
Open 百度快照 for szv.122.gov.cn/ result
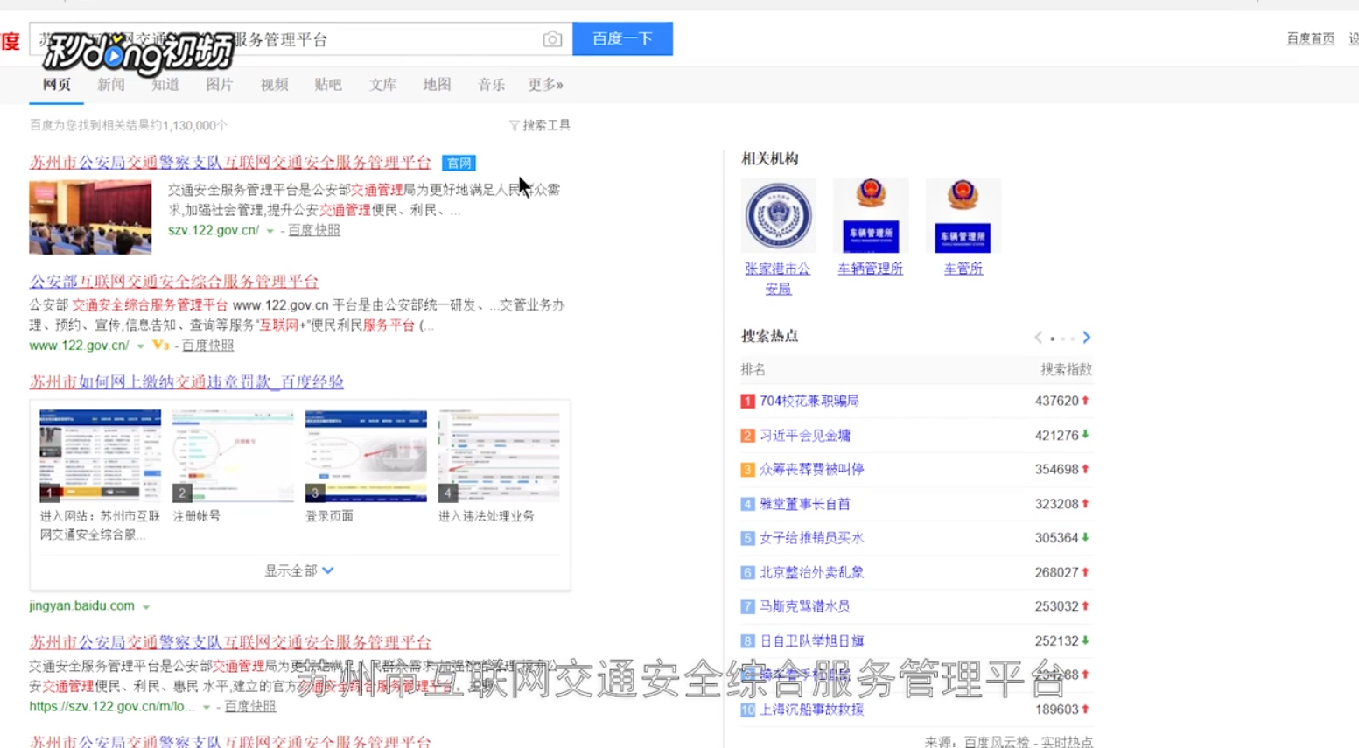coord(313,230)
